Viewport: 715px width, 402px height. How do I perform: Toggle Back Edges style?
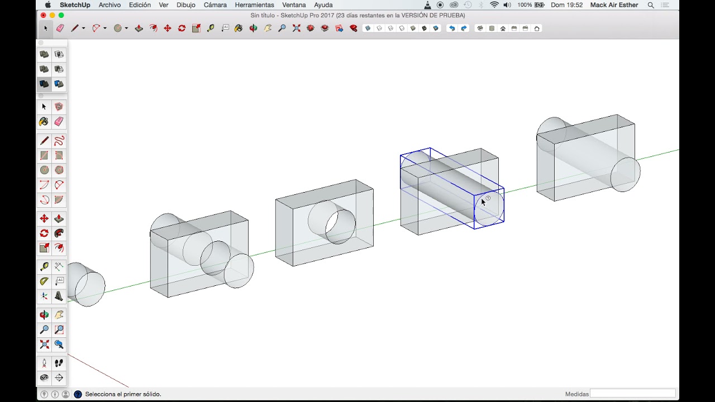[379, 28]
